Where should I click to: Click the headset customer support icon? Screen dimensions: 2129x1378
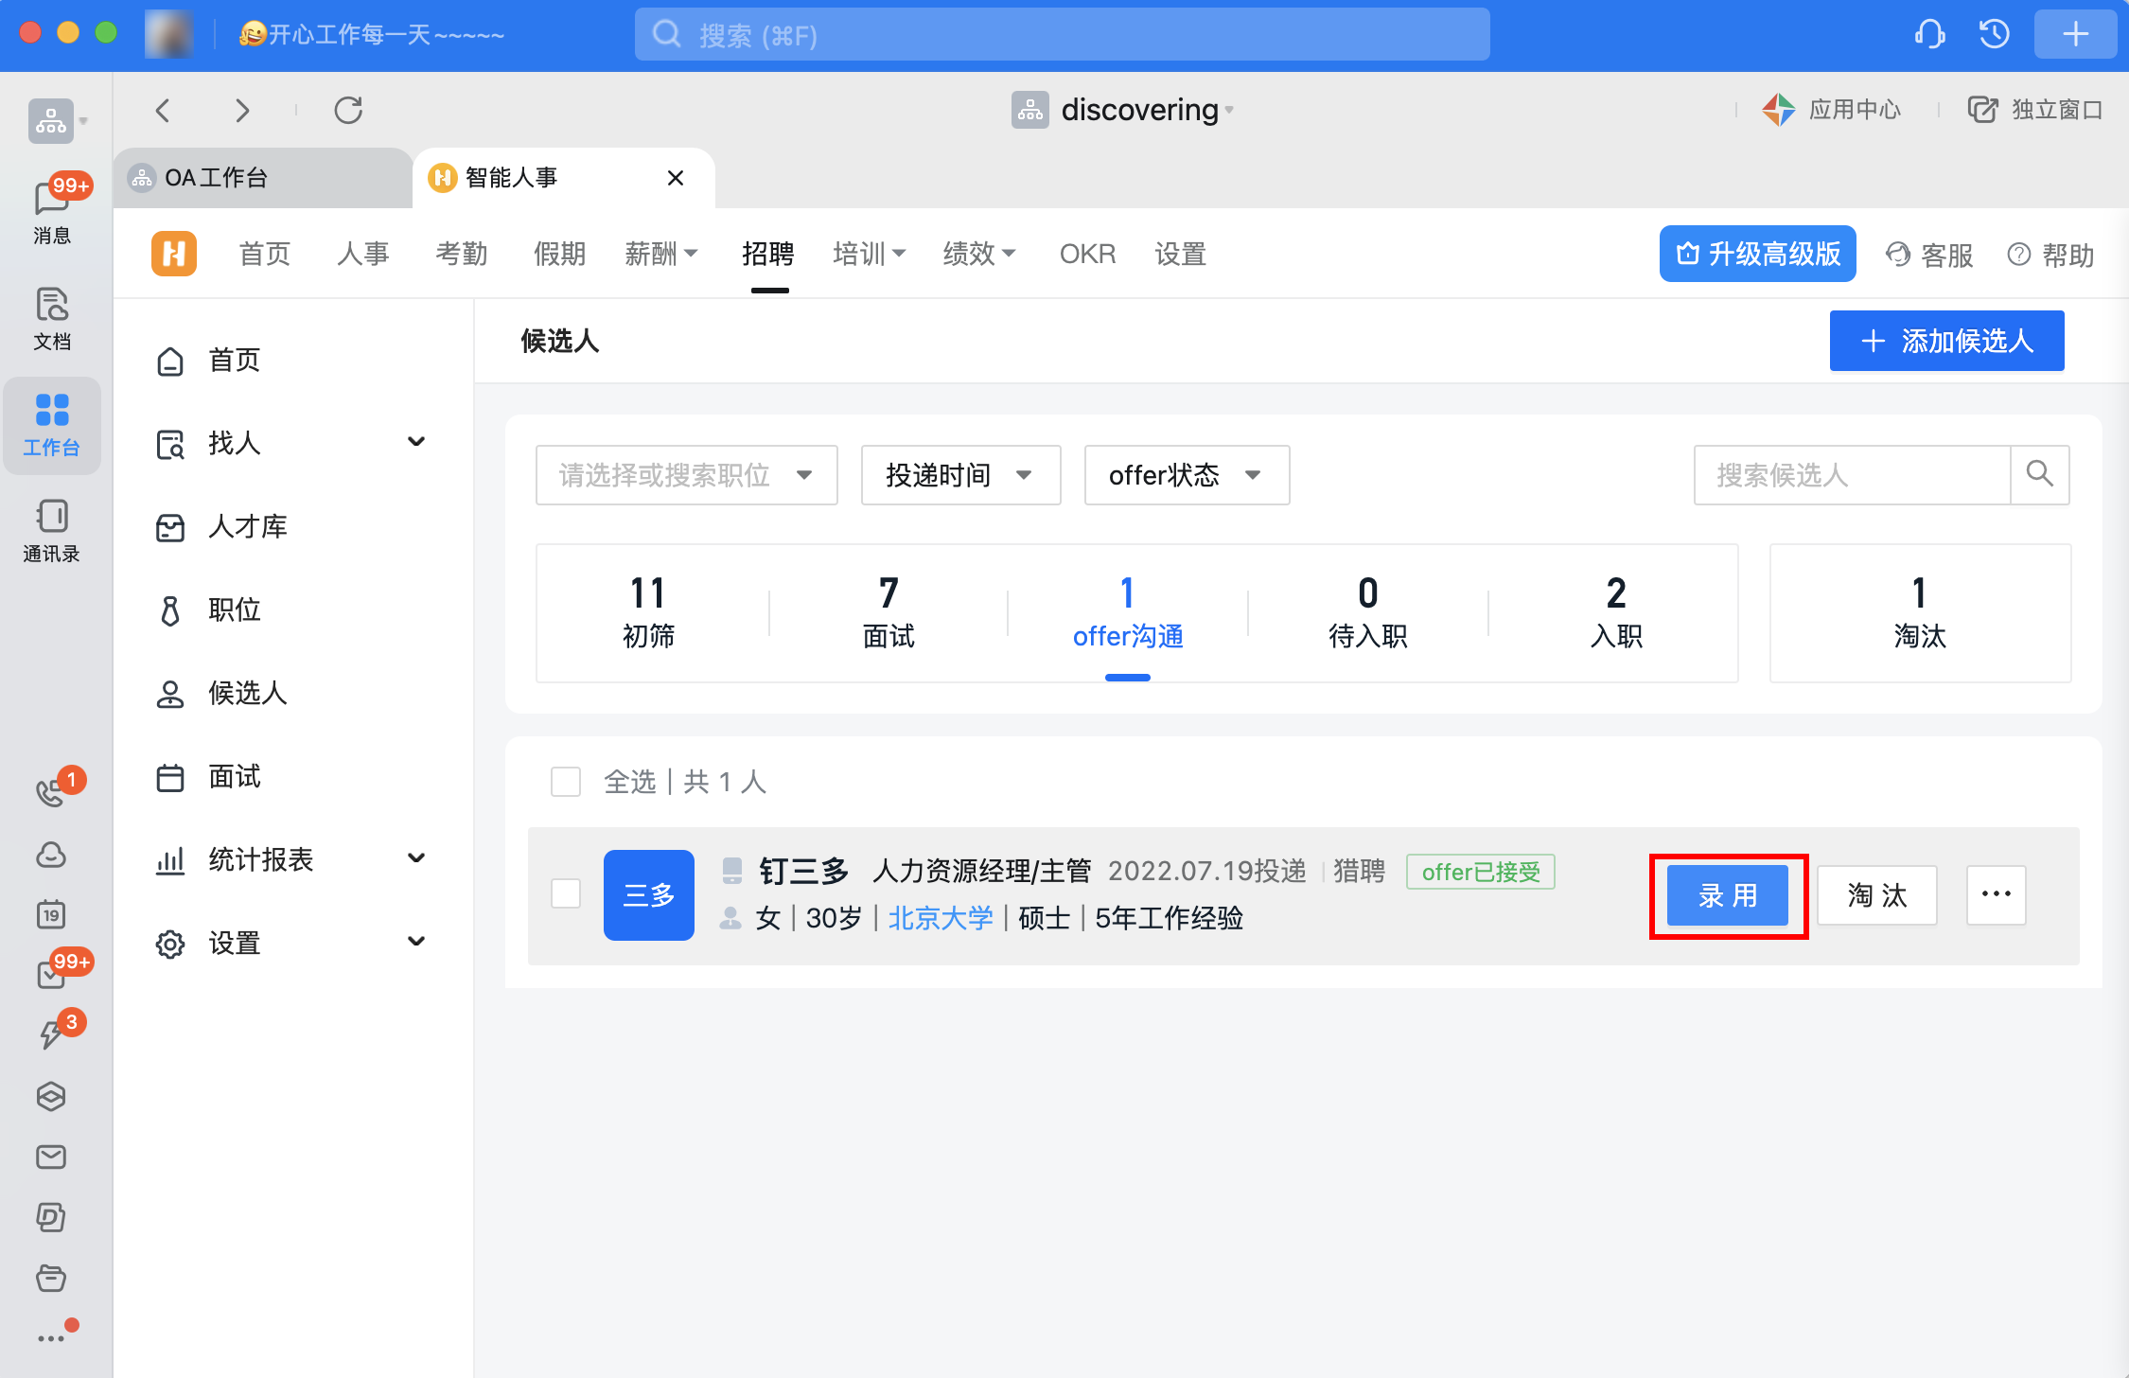pyautogui.click(x=1929, y=35)
